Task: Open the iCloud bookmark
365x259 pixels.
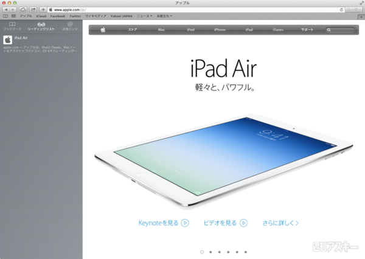Action: [41, 16]
